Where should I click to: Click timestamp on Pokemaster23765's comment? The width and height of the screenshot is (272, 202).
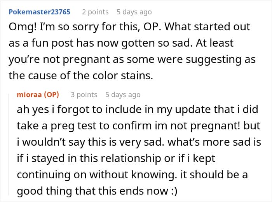point(134,12)
